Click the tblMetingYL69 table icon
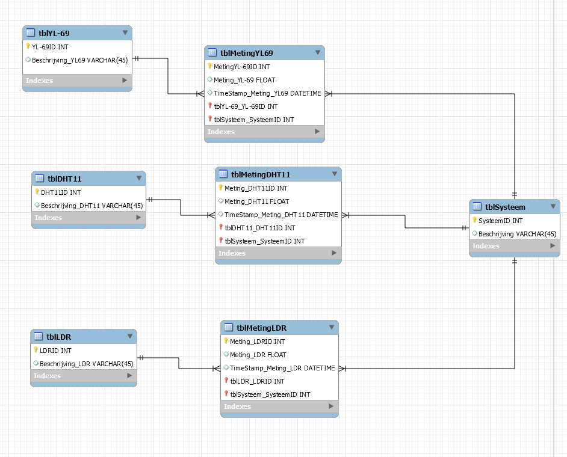This screenshot has height=457, width=567. click(x=212, y=53)
